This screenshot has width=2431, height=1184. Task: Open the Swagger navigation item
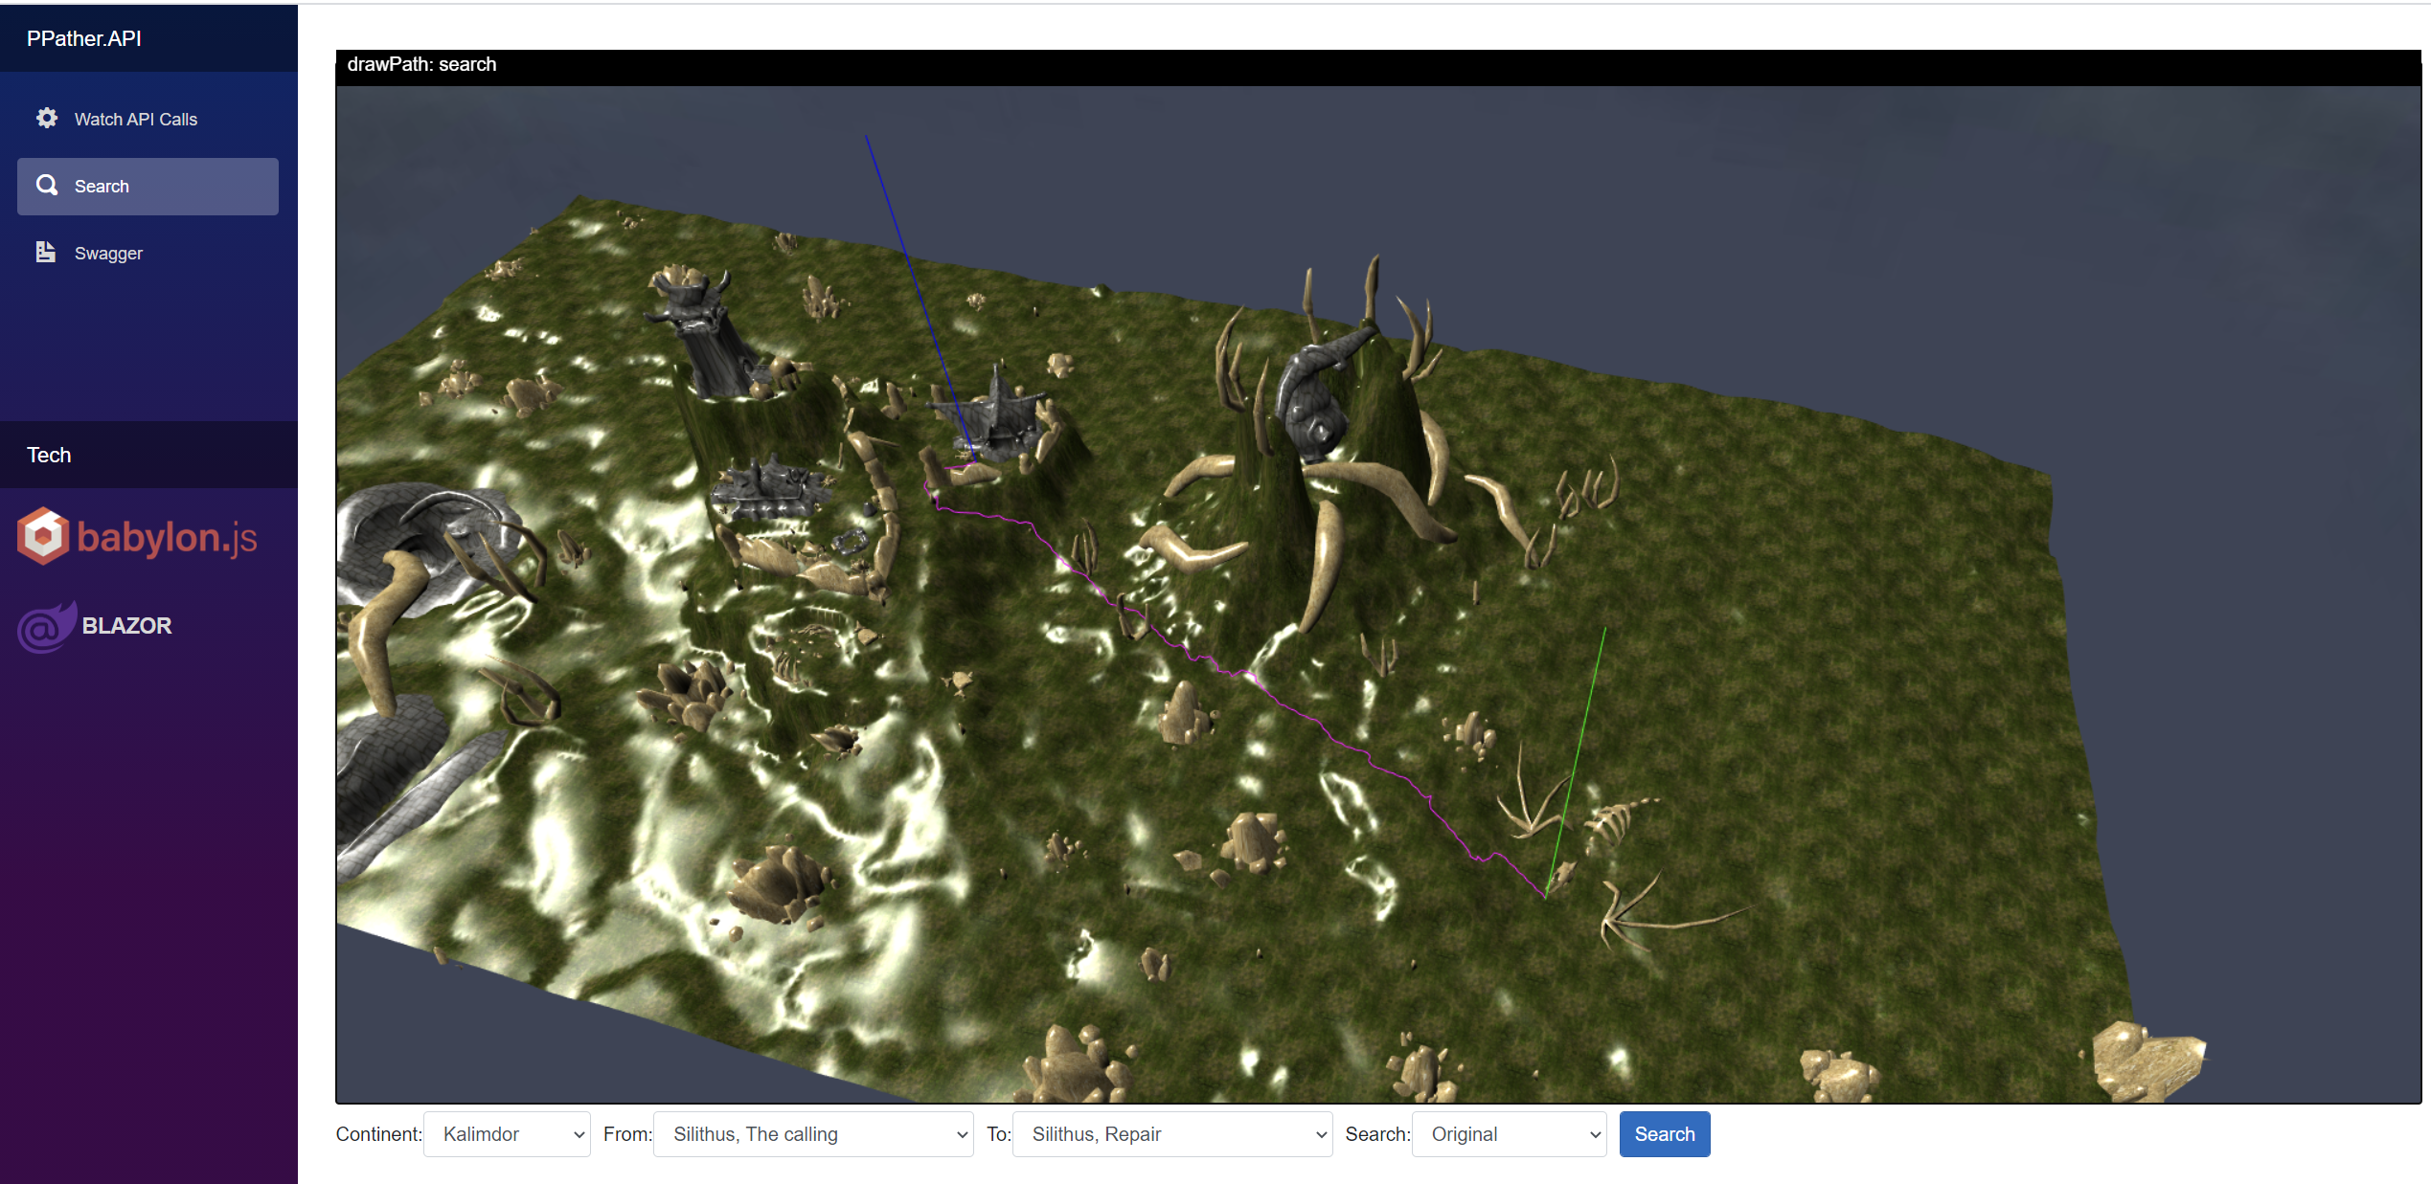(x=108, y=253)
